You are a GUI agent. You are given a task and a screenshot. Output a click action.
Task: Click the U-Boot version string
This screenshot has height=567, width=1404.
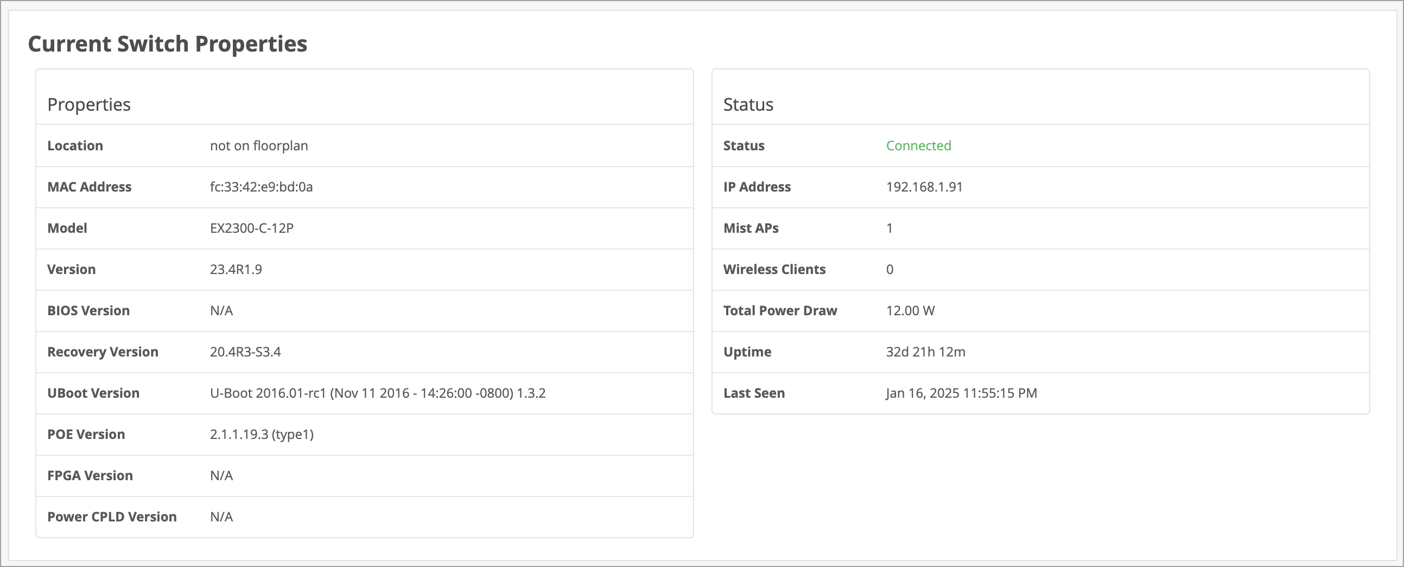click(x=377, y=393)
